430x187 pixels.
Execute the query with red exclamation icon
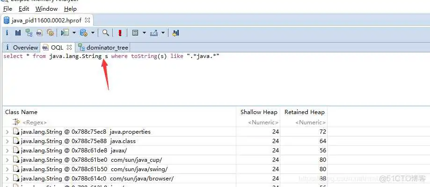click(x=120, y=33)
